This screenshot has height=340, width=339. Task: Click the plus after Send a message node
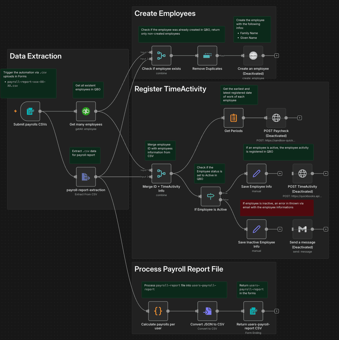[x=326, y=229]
